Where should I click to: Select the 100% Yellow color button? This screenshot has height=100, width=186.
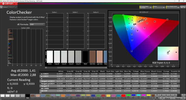pos(149,96)
